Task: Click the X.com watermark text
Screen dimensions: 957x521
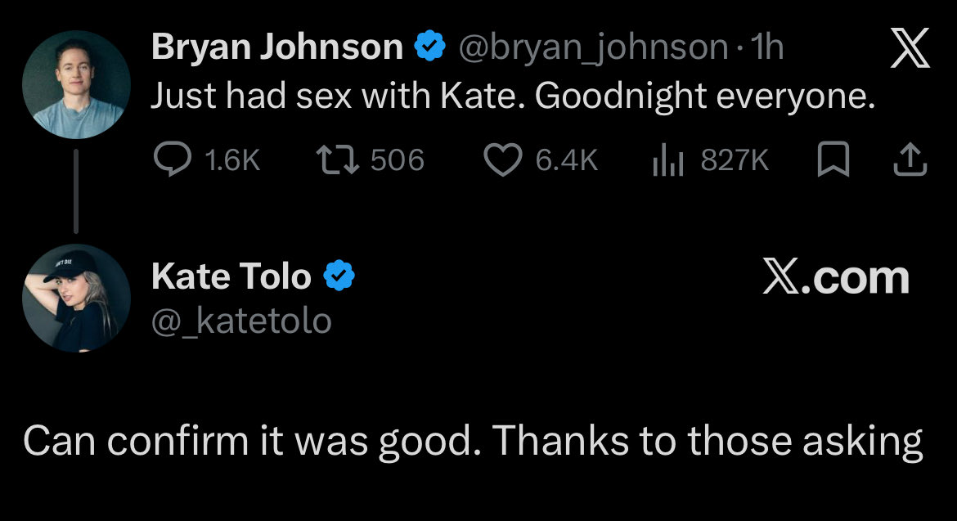Action: tap(835, 277)
